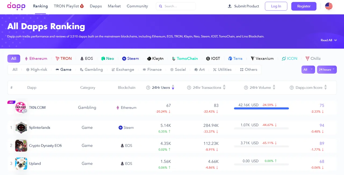Image resolution: width=344 pixels, height=175 pixels.
Task: Expand the Read All description link
Action: [328, 40]
